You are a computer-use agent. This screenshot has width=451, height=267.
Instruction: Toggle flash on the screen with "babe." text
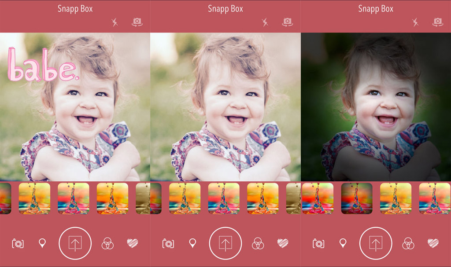[115, 22]
